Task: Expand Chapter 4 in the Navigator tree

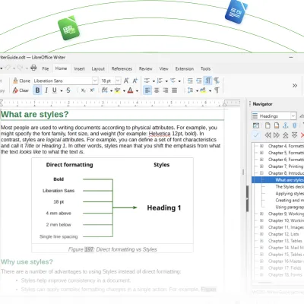Action: tap(261, 146)
